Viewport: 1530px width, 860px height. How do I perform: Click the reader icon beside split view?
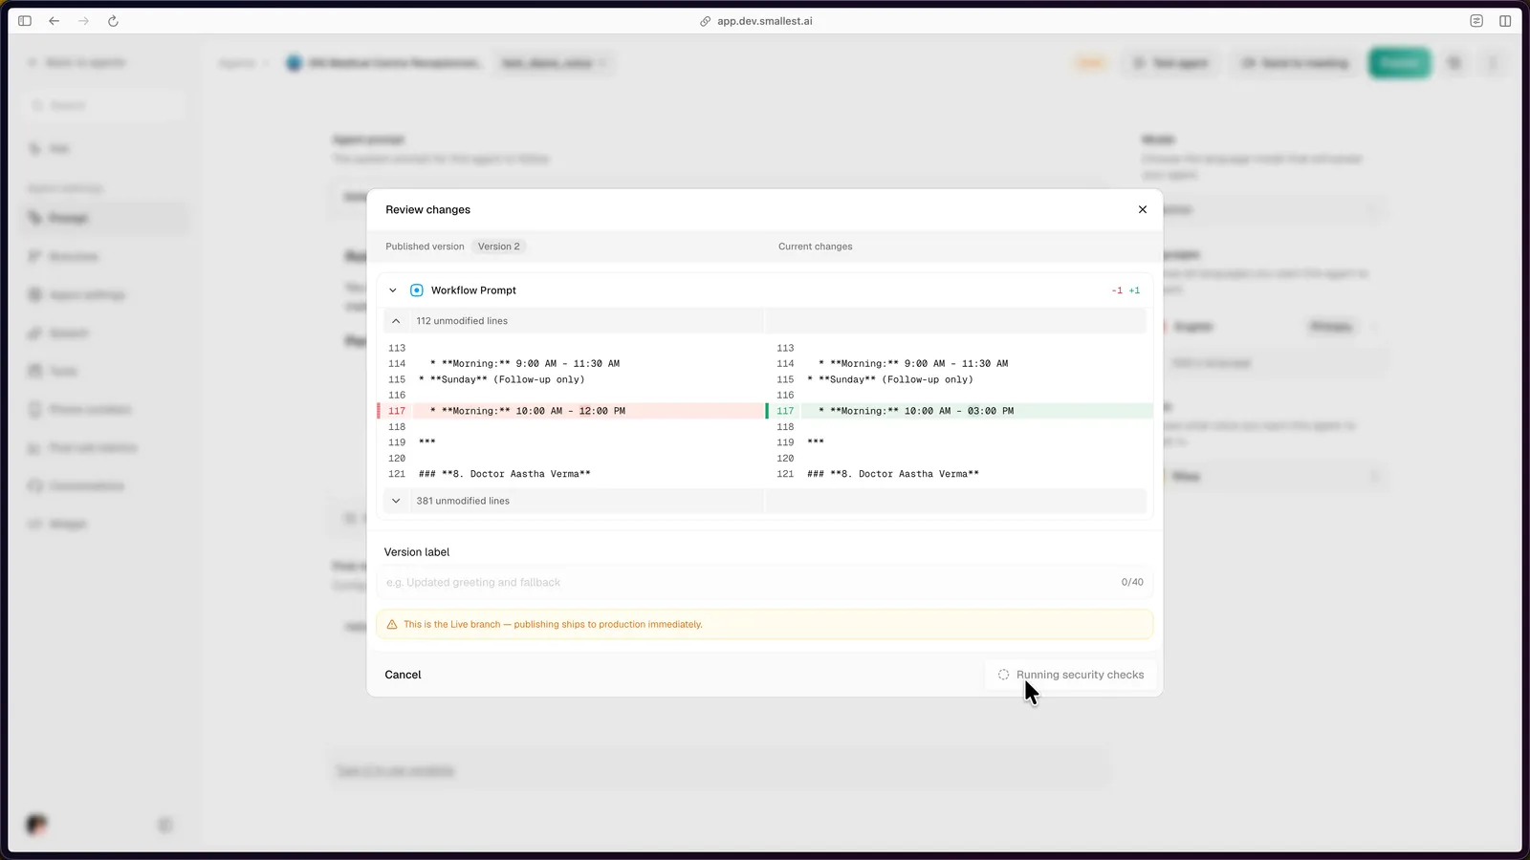coord(1476,21)
